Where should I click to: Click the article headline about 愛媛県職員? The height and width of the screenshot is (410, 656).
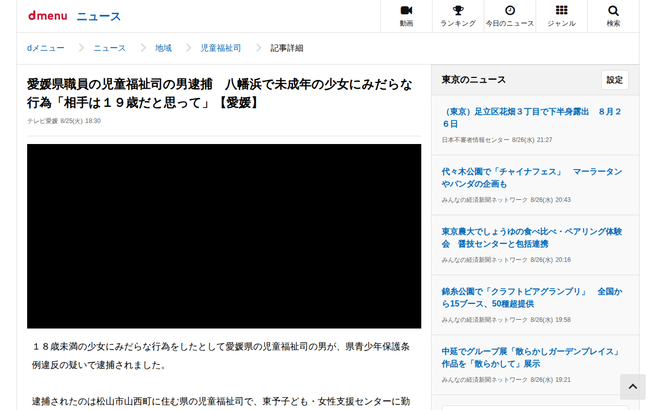click(219, 93)
